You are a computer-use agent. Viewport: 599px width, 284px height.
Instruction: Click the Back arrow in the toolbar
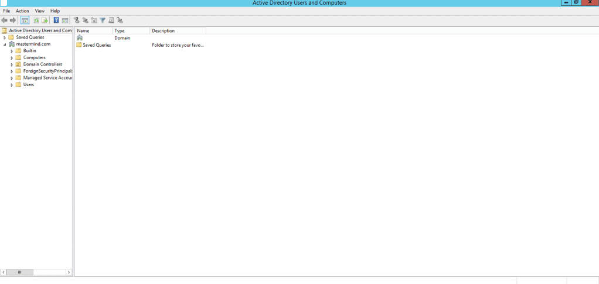pyautogui.click(x=5, y=20)
